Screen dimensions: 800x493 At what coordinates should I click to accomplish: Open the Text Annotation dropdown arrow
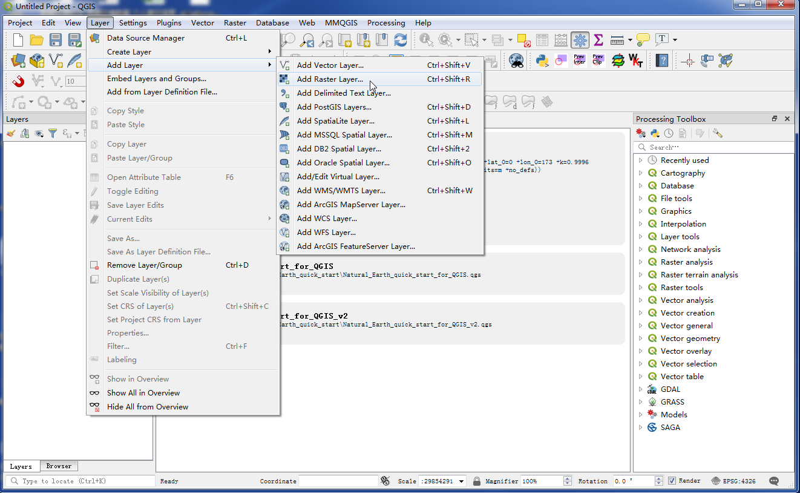pos(675,41)
